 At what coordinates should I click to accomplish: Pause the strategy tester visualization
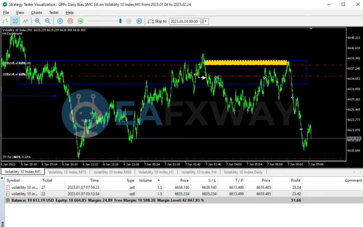pyautogui.click(x=60, y=21)
